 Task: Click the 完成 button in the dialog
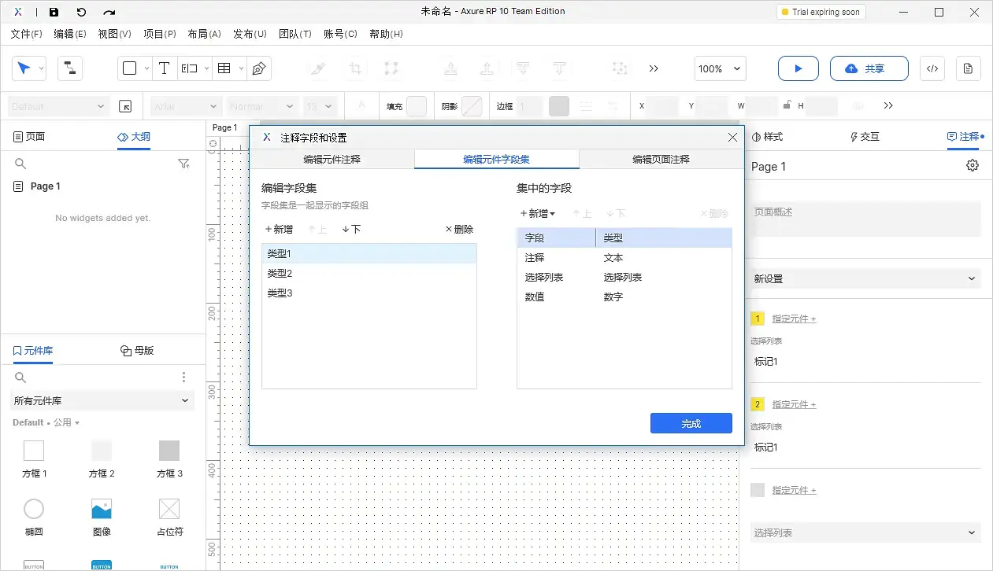[691, 423]
